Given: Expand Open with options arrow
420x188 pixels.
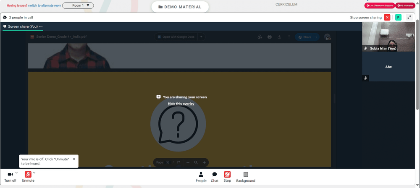Looking at the screenshot, I should tap(202, 37).
